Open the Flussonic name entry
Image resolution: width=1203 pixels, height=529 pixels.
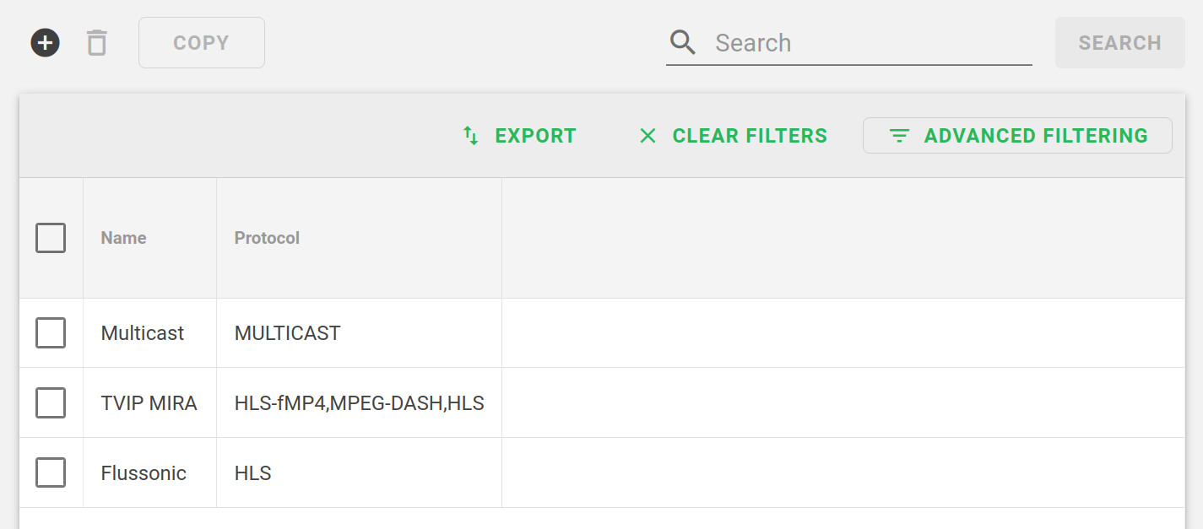[144, 473]
